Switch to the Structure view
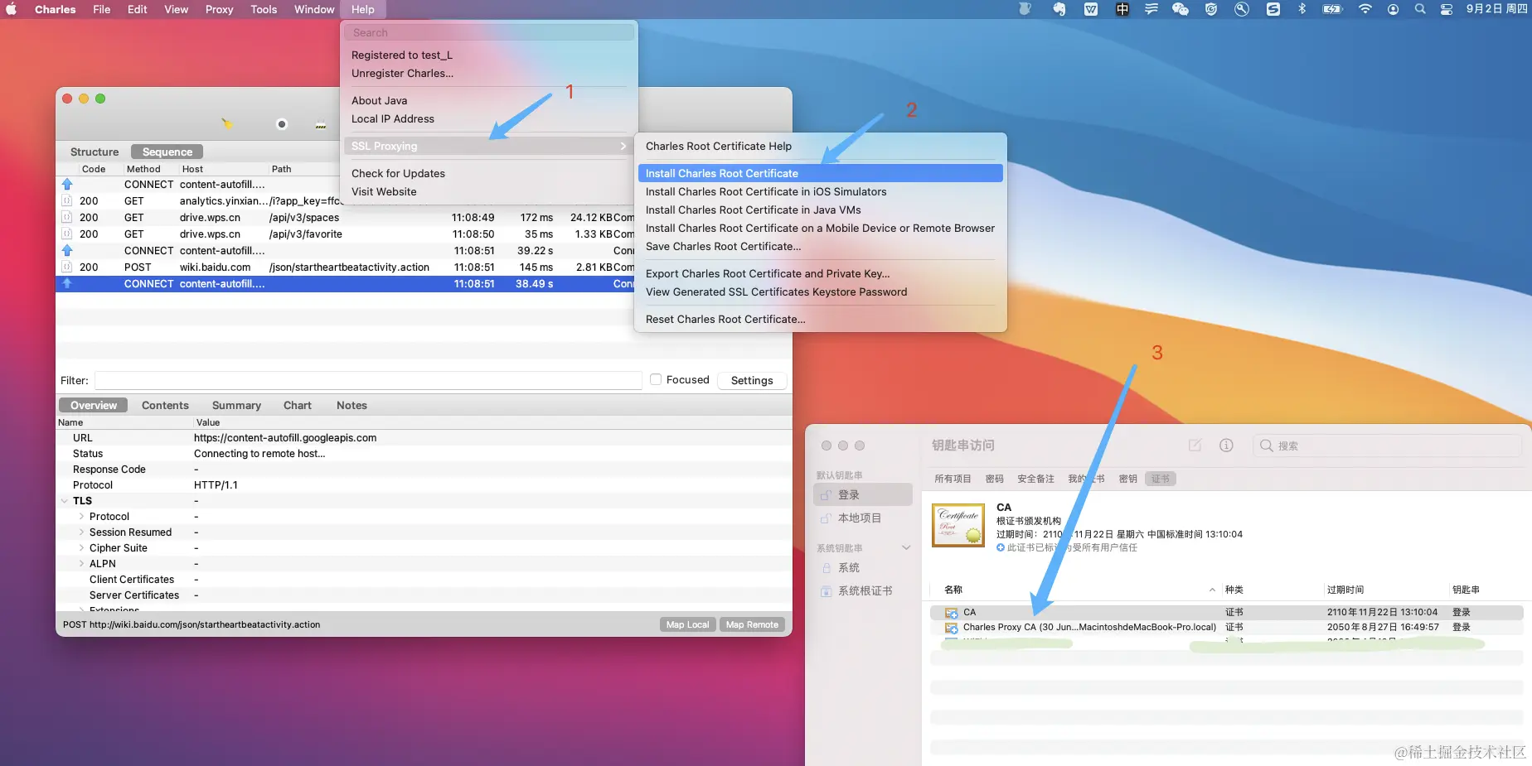This screenshot has height=766, width=1532. pyautogui.click(x=95, y=152)
